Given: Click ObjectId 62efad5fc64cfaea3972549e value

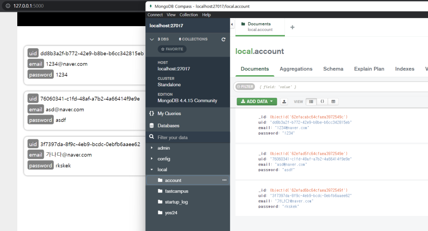Looking at the screenshot, I should coord(309,154).
